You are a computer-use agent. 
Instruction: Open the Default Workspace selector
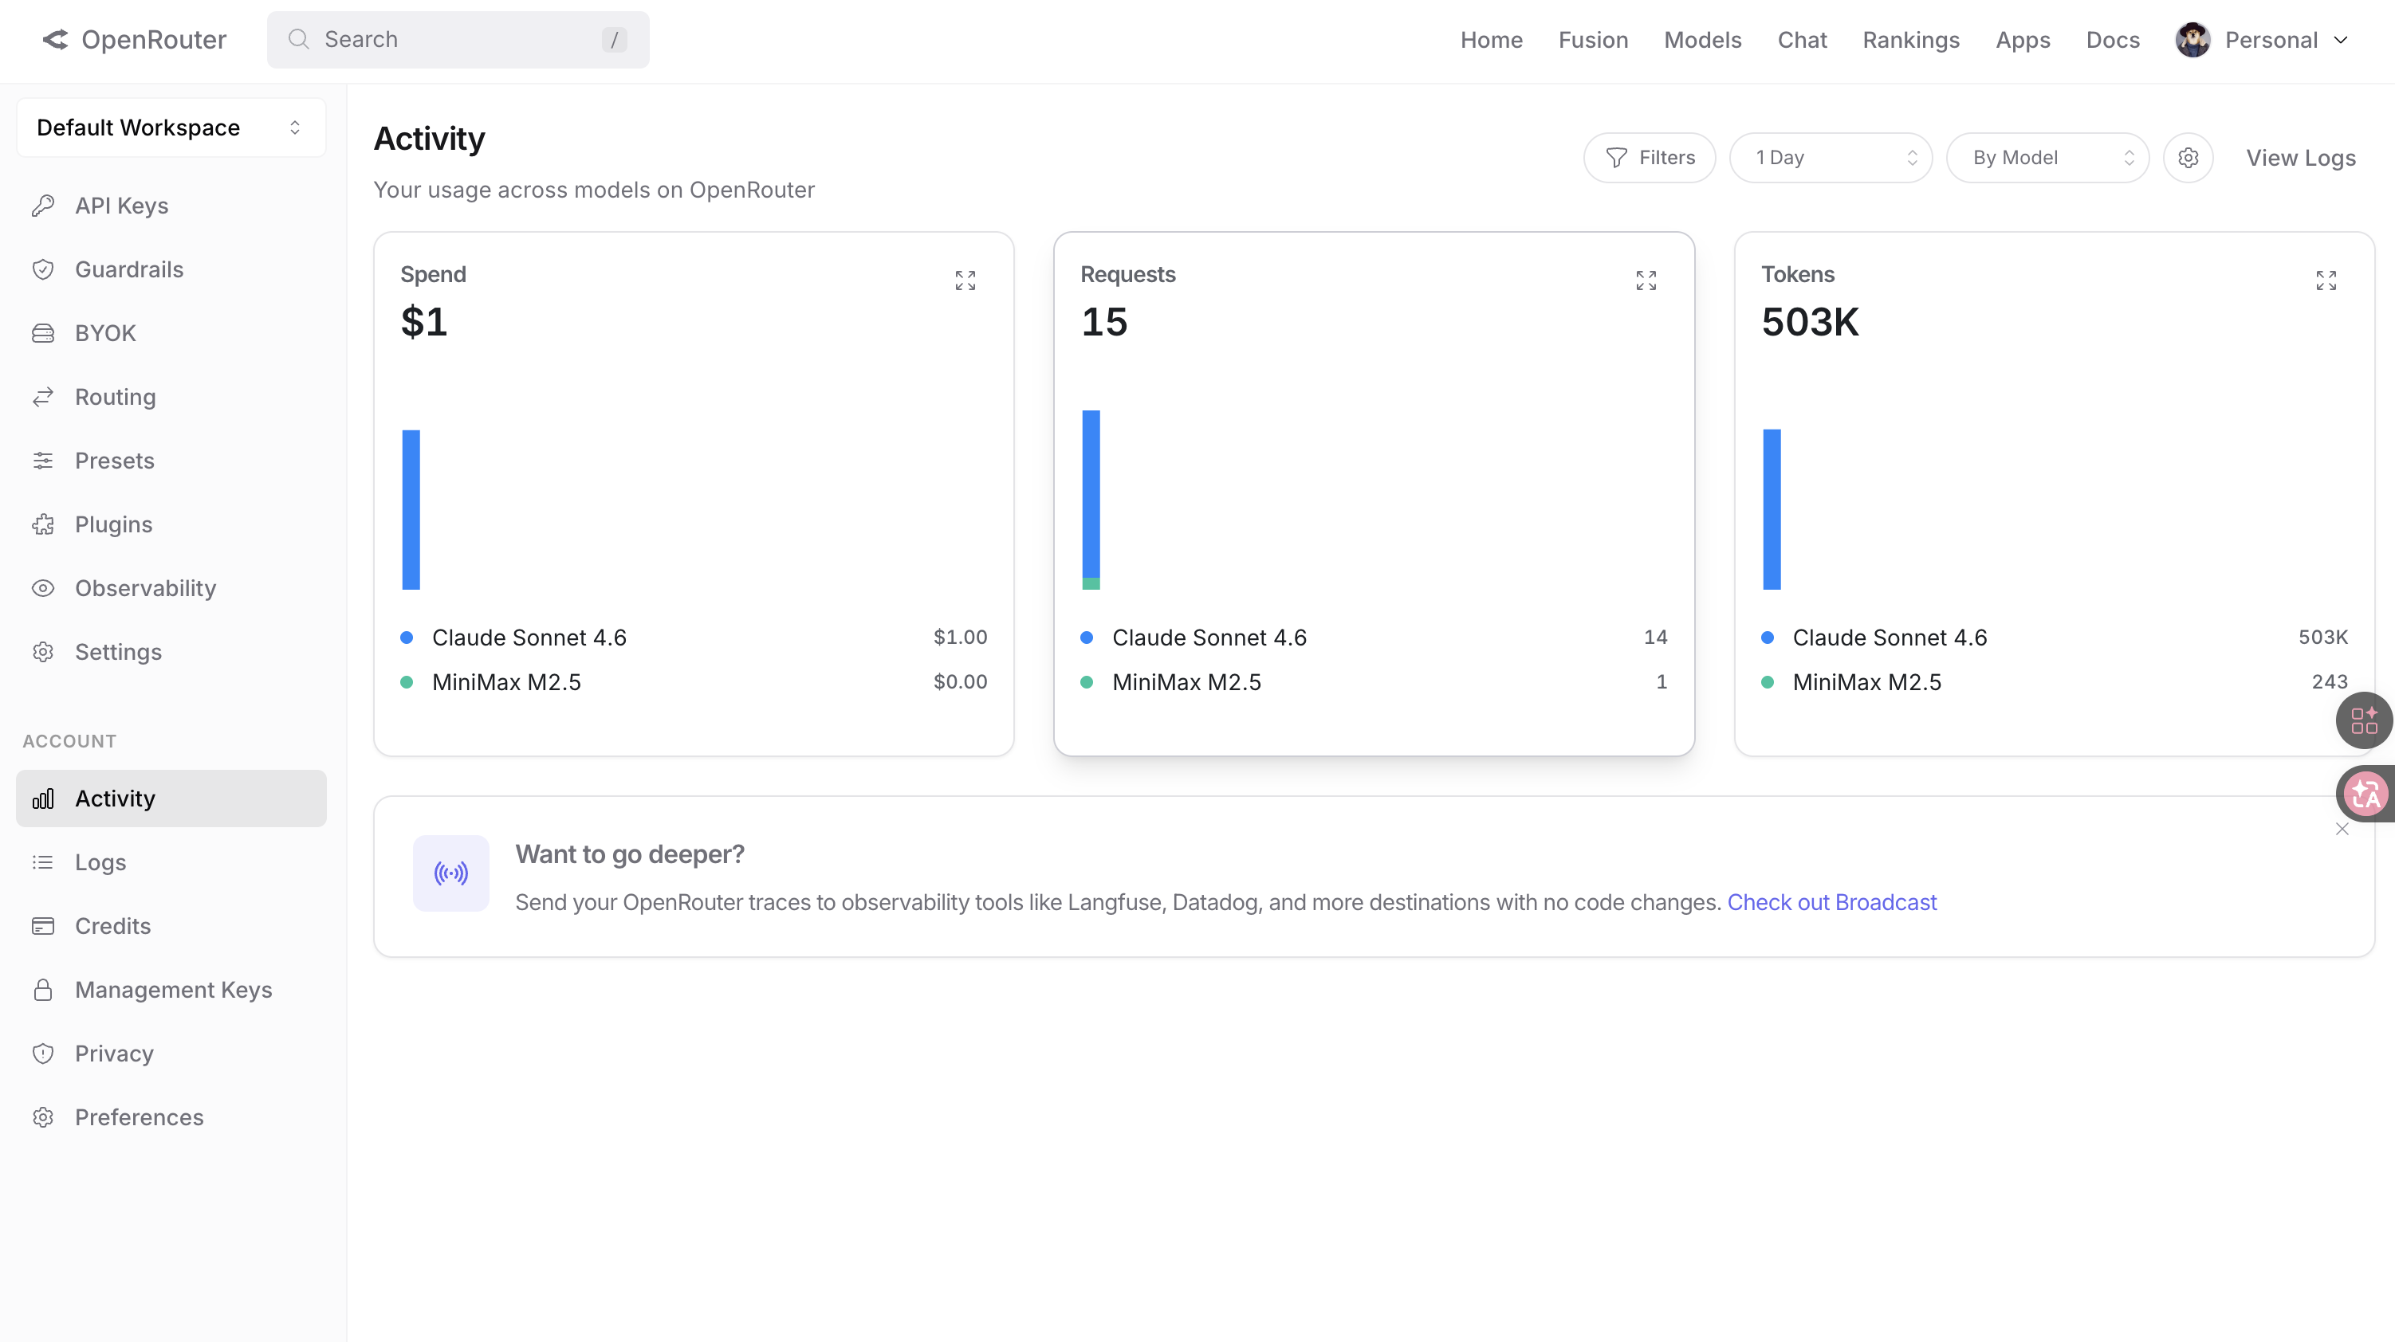(x=171, y=128)
